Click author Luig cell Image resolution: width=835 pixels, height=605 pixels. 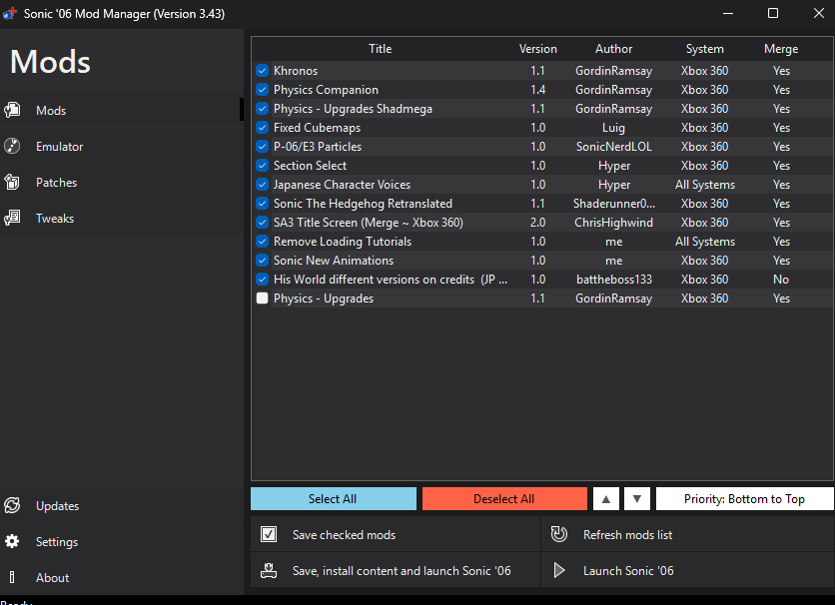click(x=613, y=128)
